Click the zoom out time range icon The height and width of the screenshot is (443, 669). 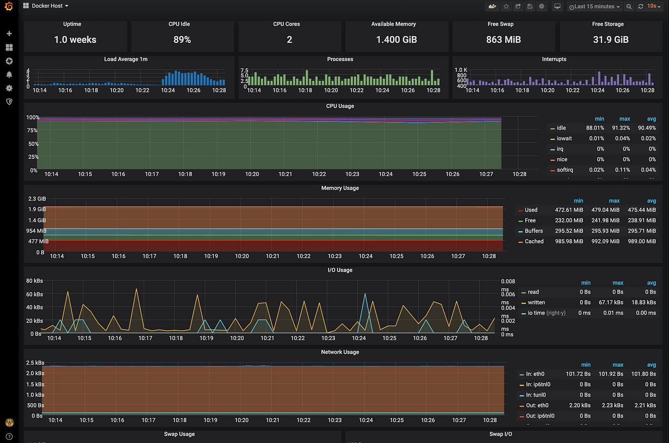coord(629,6)
